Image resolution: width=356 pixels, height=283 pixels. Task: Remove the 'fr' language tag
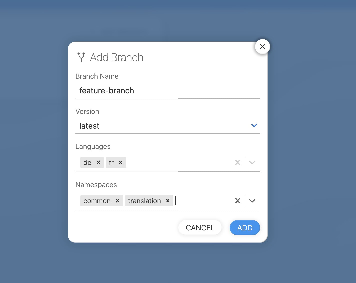[121, 162]
